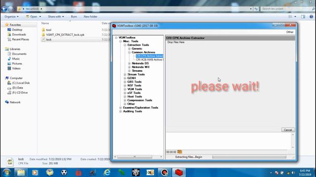
Task: Sort by the Name column header
Action: (x=45, y=23)
